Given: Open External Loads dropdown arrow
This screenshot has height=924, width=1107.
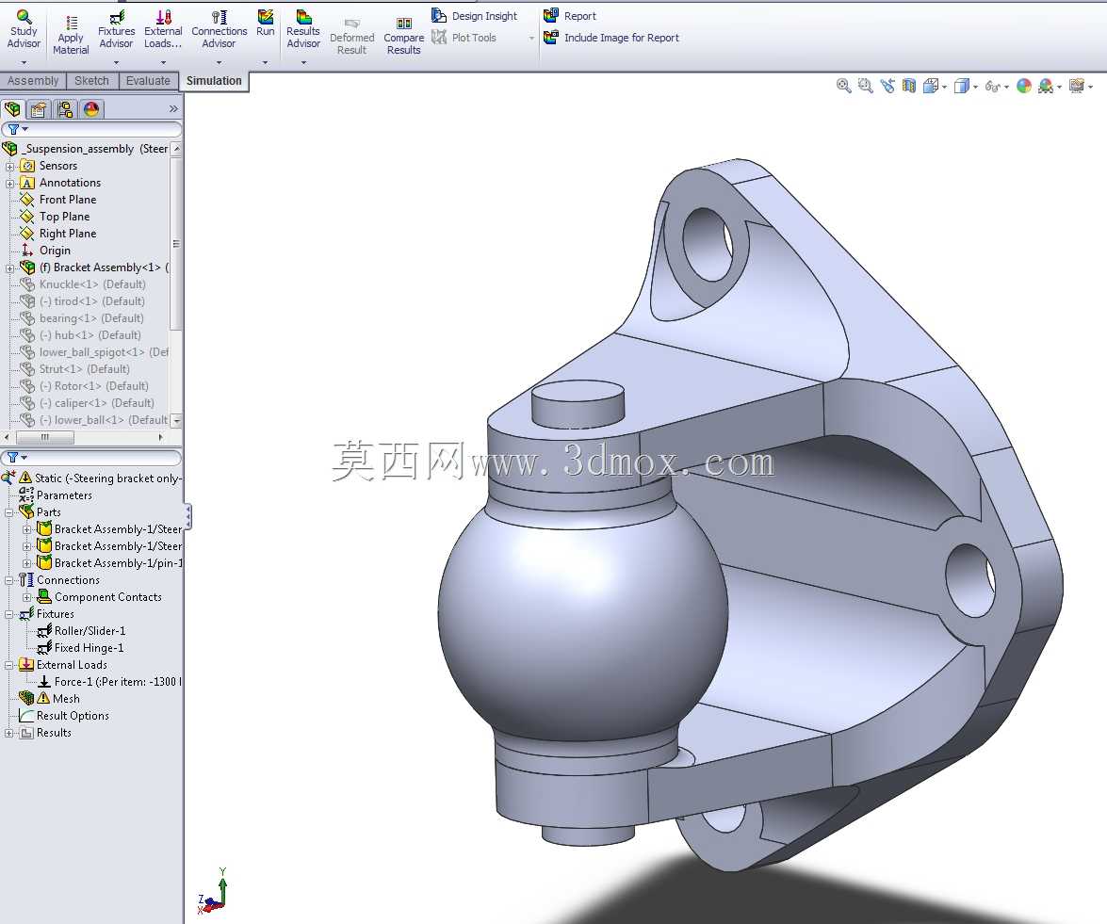Looking at the screenshot, I should click(163, 63).
